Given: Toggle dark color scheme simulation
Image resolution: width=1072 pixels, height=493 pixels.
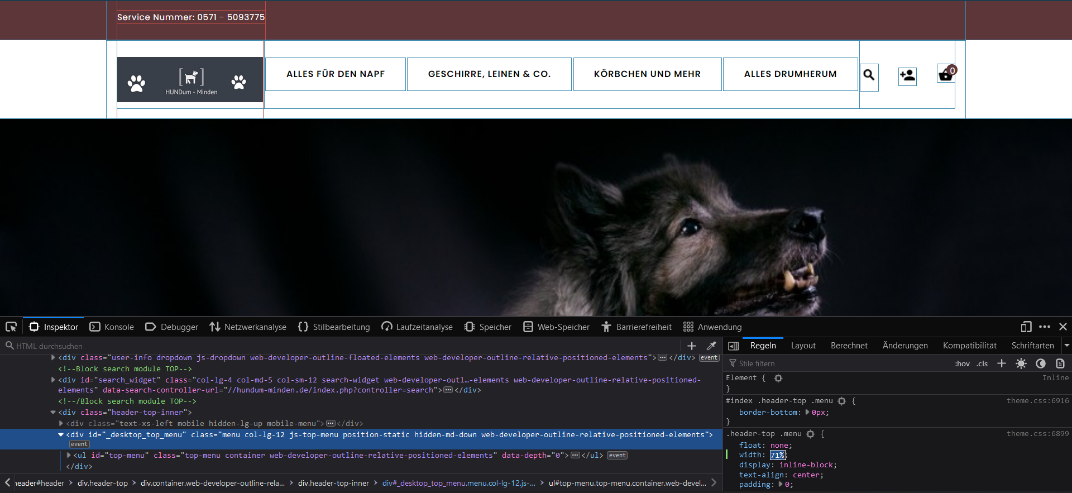Looking at the screenshot, I should (1041, 363).
